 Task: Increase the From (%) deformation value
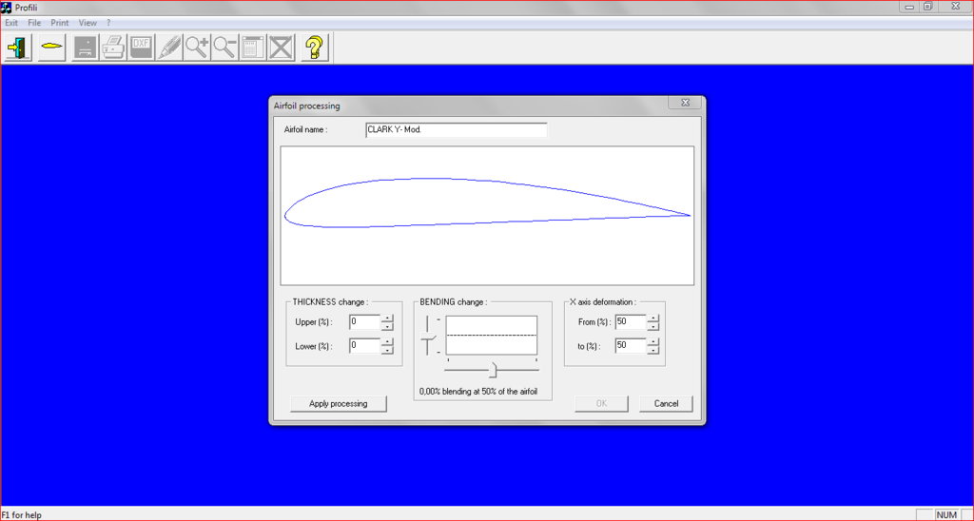[x=653, y=318]
